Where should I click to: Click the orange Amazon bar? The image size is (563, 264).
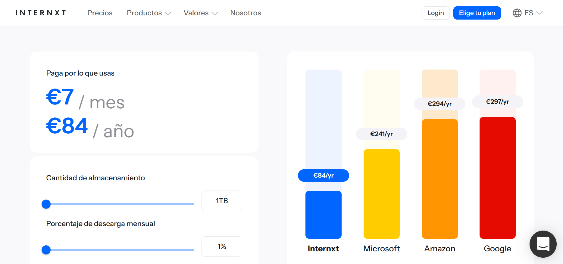439,179
